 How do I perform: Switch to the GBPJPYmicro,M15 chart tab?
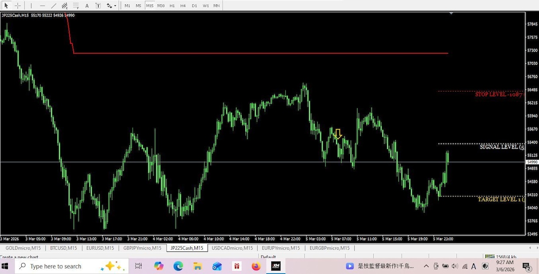click(x=142, y=248)
